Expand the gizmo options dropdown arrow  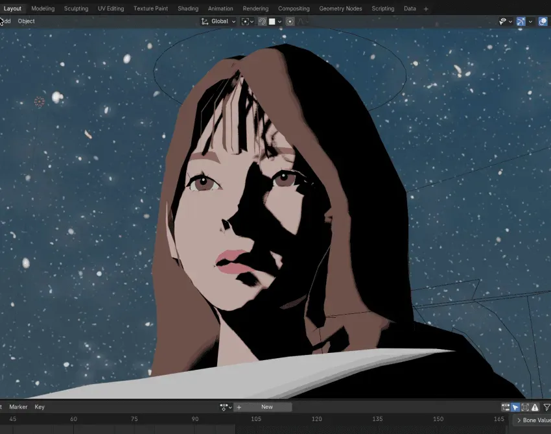point(531,21)
